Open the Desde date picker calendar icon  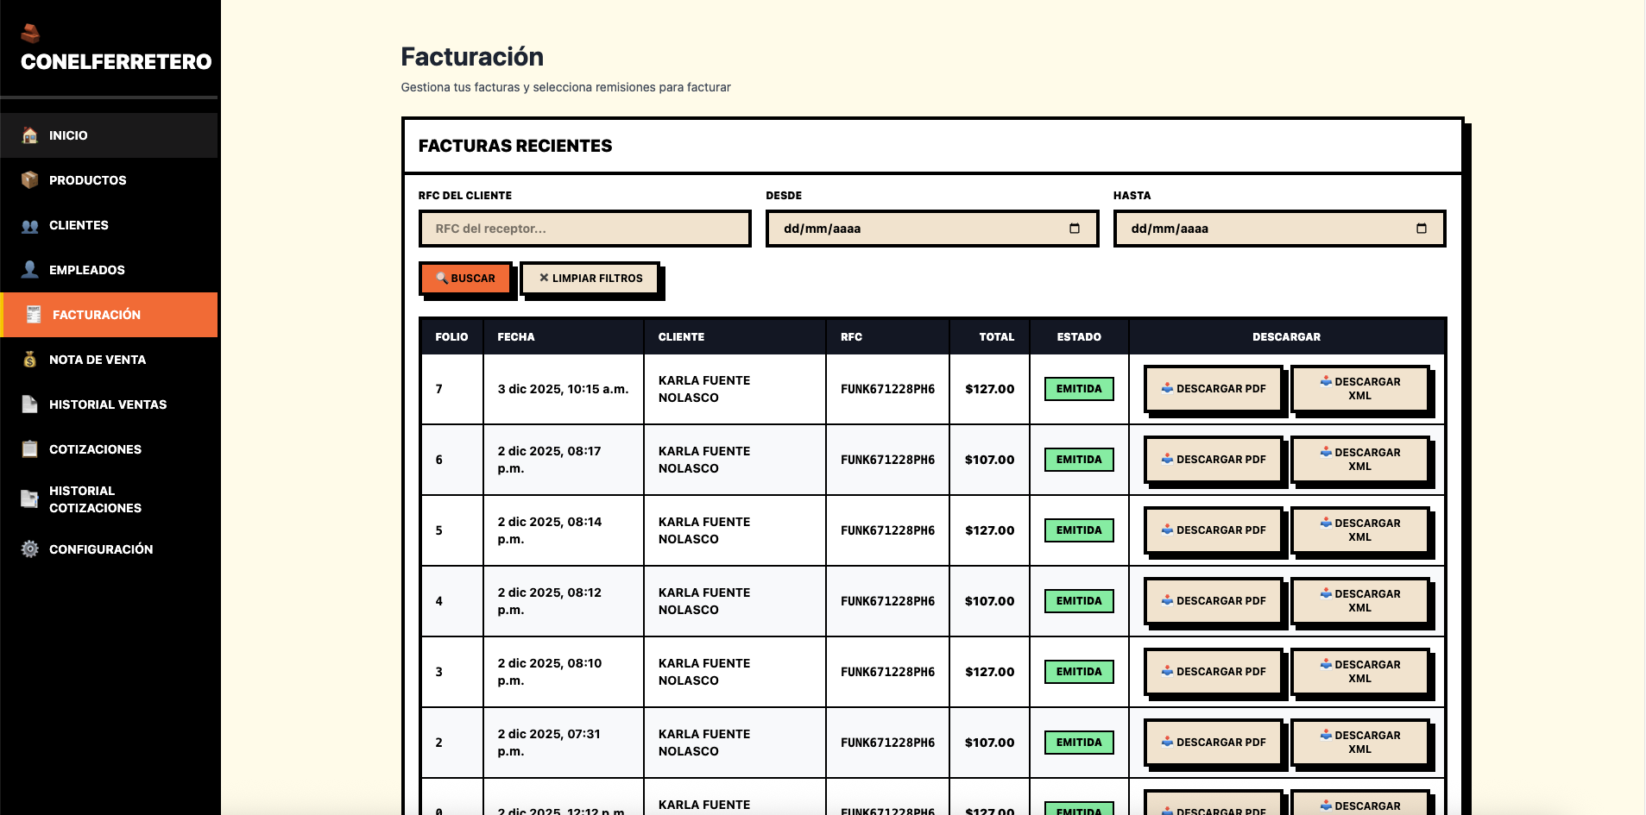[1075, 229]
